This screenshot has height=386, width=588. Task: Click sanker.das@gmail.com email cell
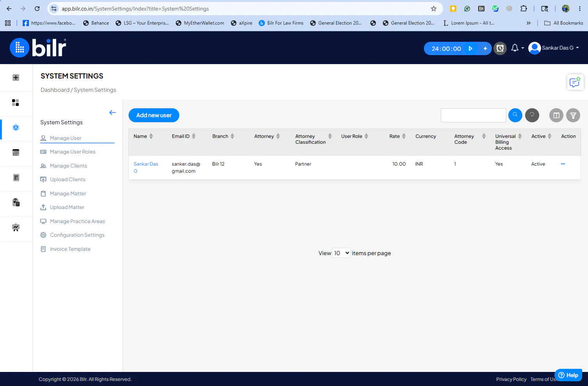[x=186, y=167]
